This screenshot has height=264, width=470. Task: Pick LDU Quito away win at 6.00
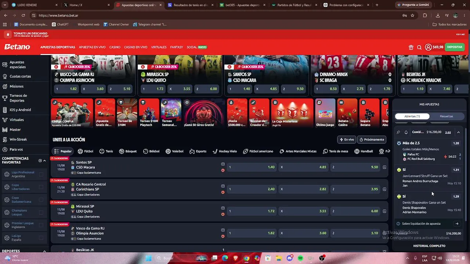pos(355,211)
